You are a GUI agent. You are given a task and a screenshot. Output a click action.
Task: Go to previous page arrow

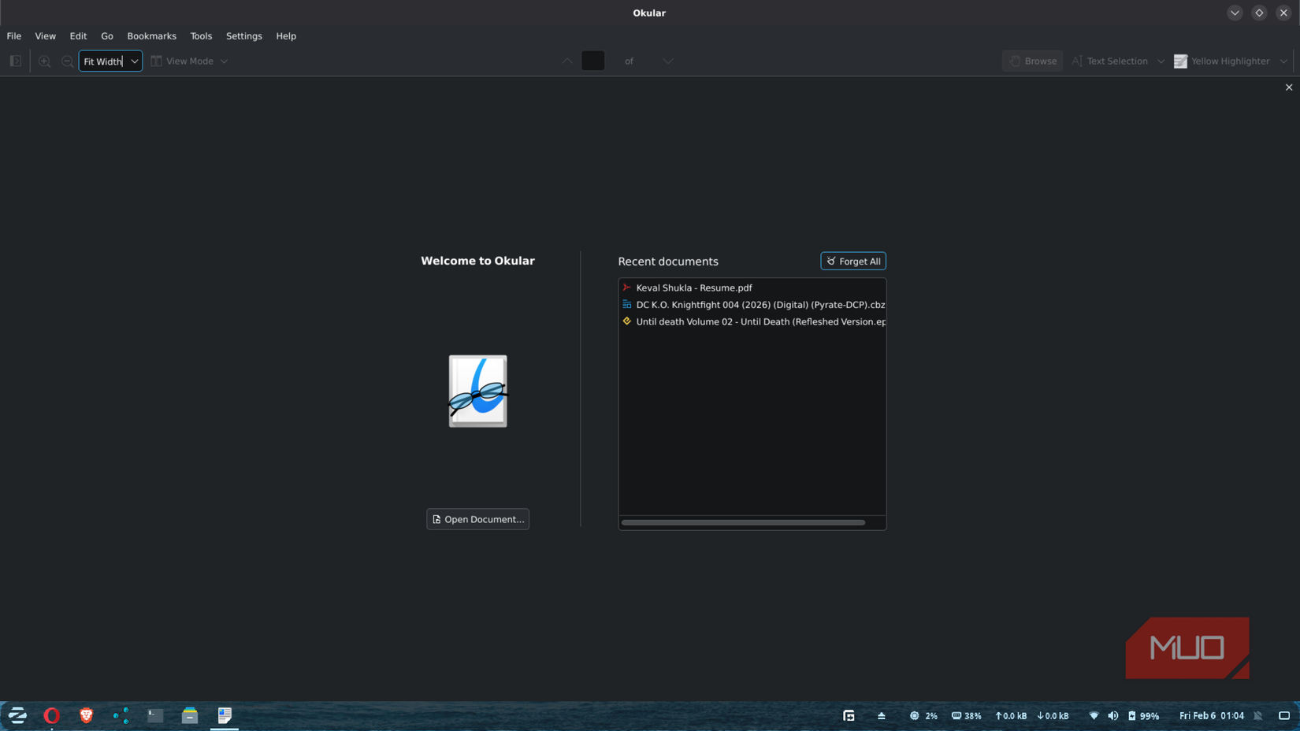coord(567,61)
